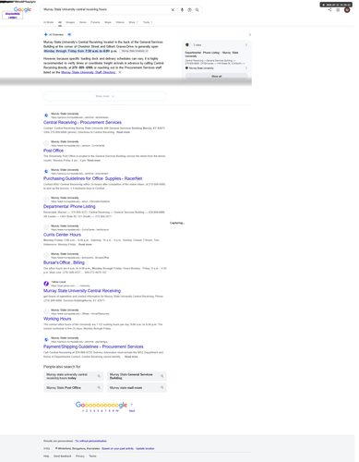Open the Help footer link
Screen dimensions: 359x462
coord(46,456)
